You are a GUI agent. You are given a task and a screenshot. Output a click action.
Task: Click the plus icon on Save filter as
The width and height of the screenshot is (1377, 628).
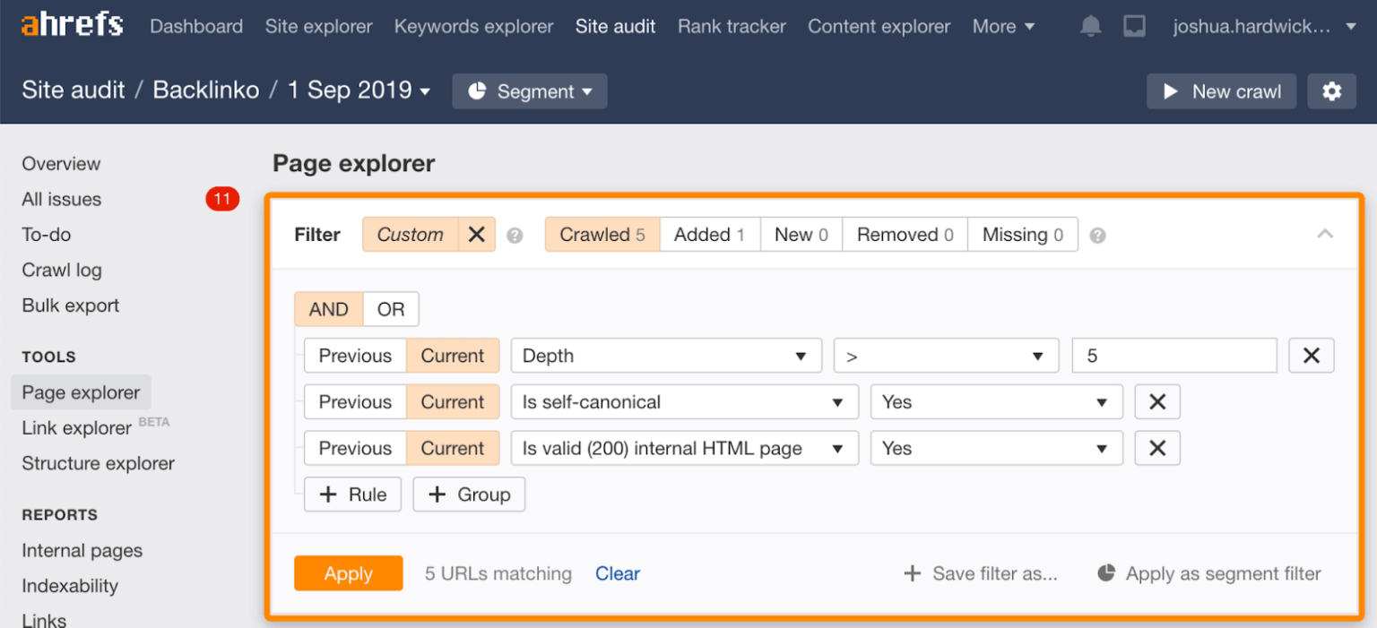click(x=912, y=573)
